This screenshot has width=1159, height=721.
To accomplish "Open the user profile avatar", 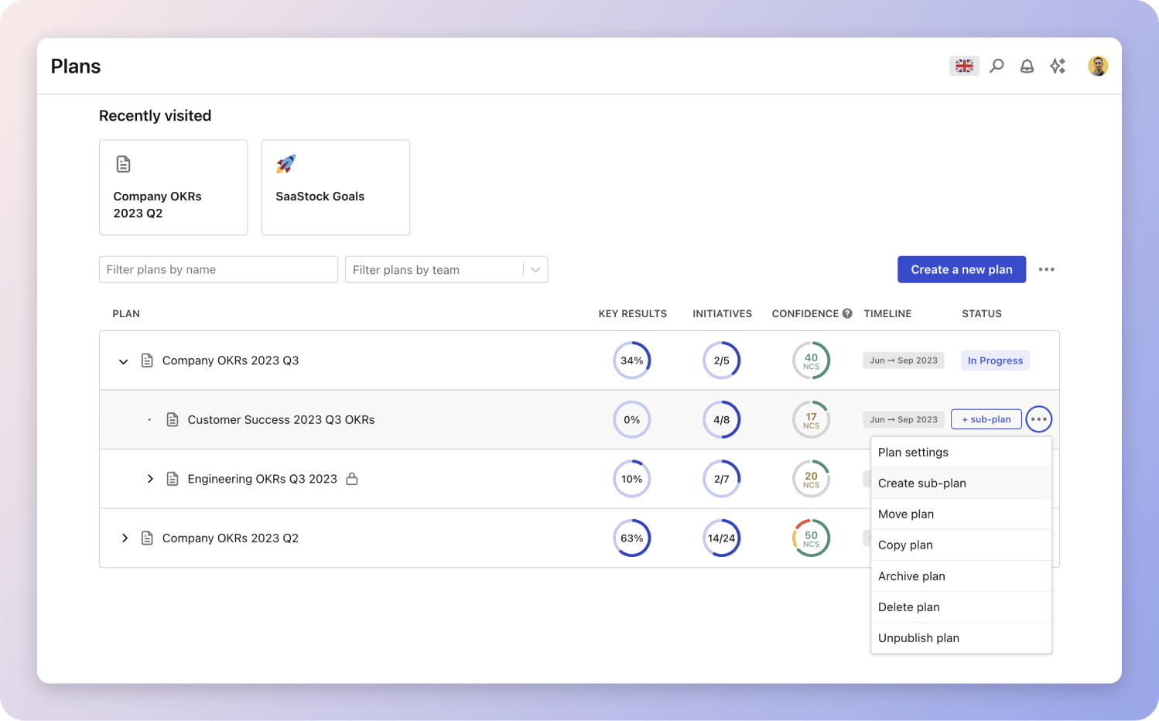I will coord(1097,66).
